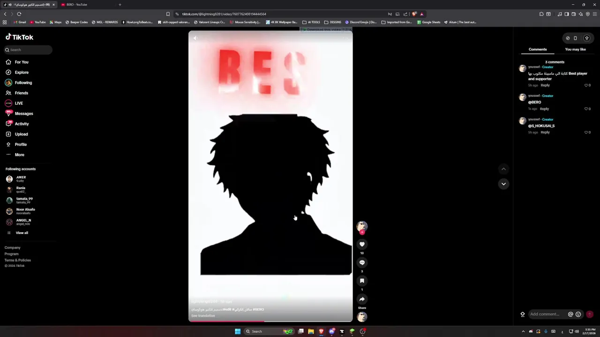Switch to the Comments tab
The height and width of the screenshot is (337, 600).
[538, 49]
